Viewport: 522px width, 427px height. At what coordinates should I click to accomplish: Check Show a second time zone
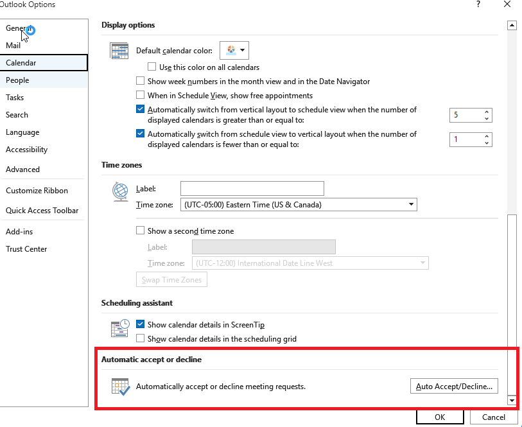pos(140,231)
